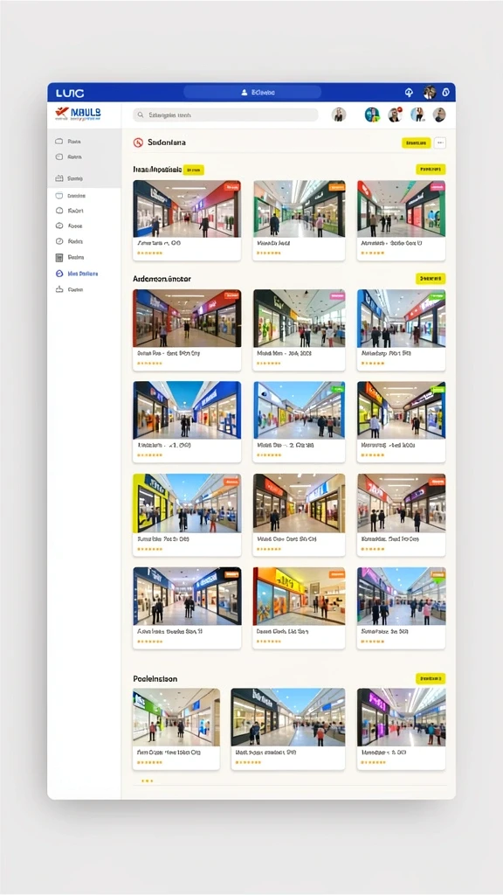Click the search field magnifier in the top bar
This screenshot has width=503, height=895.
(139, 114)
